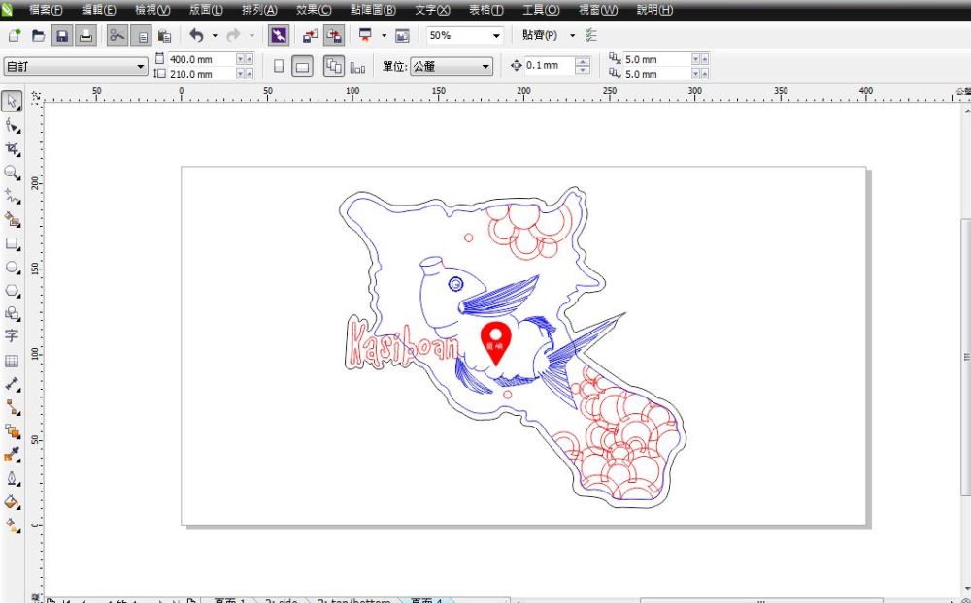The height and width of the screenshot is (603, 971).
Task: Open the 工具(O) menu
Action: [541, 10]
